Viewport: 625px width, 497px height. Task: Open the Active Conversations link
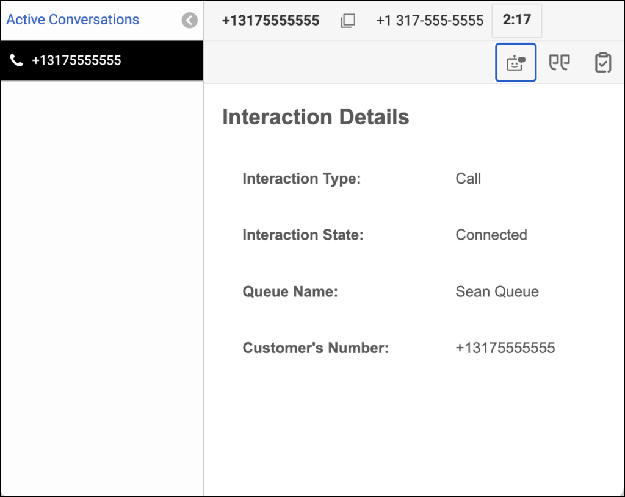coord(72,20)
